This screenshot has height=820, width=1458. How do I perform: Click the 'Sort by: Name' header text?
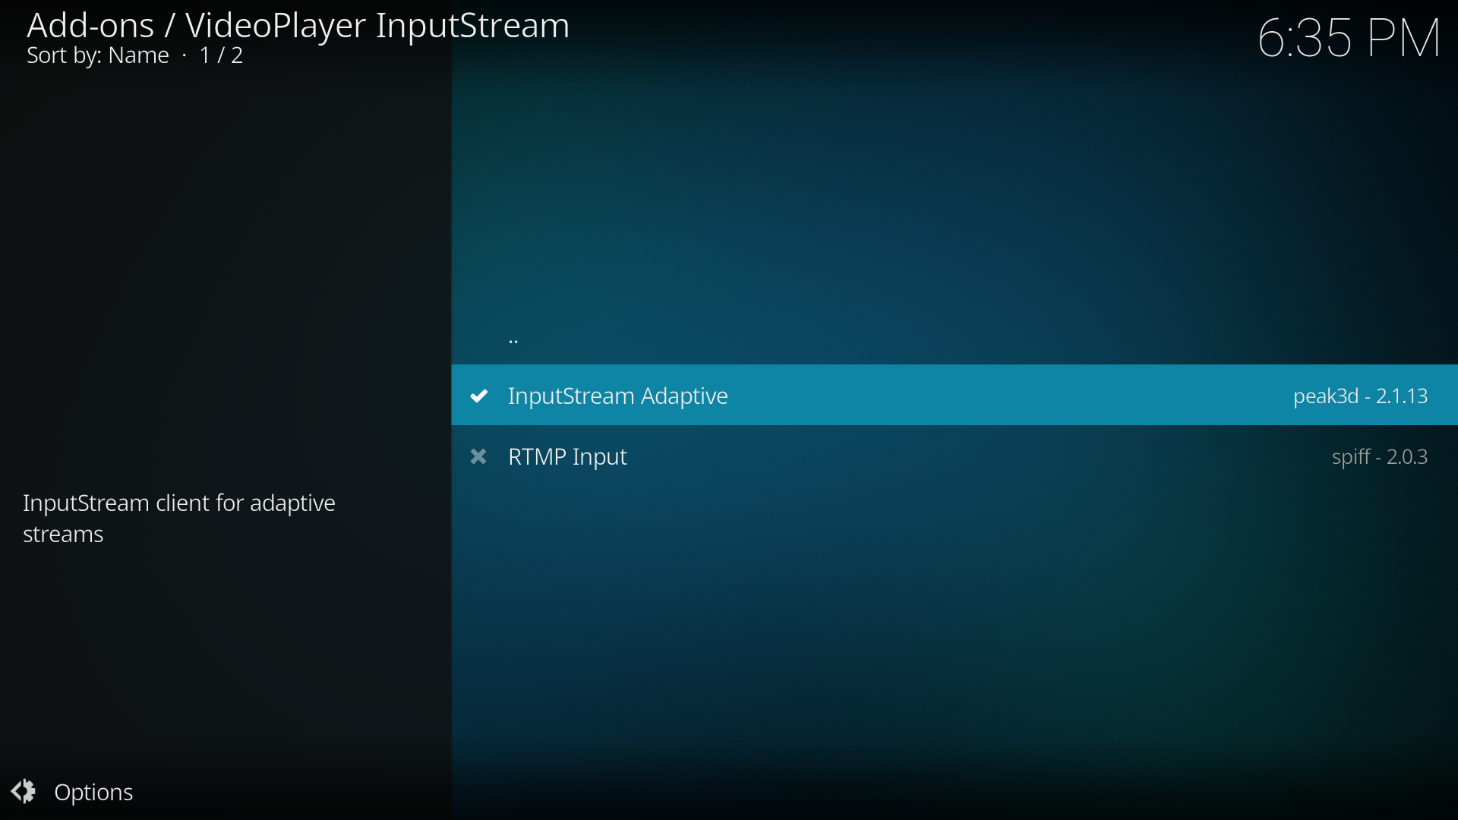(x=97, y=55)
